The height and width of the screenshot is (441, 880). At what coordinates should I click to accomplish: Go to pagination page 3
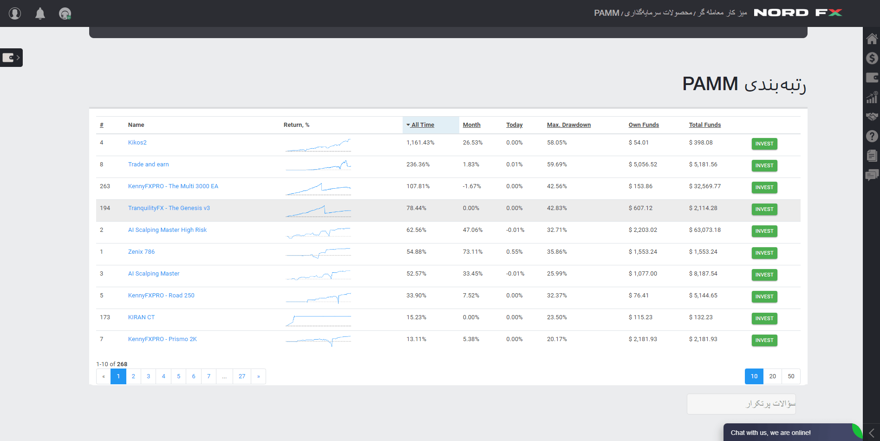[149, 376]
